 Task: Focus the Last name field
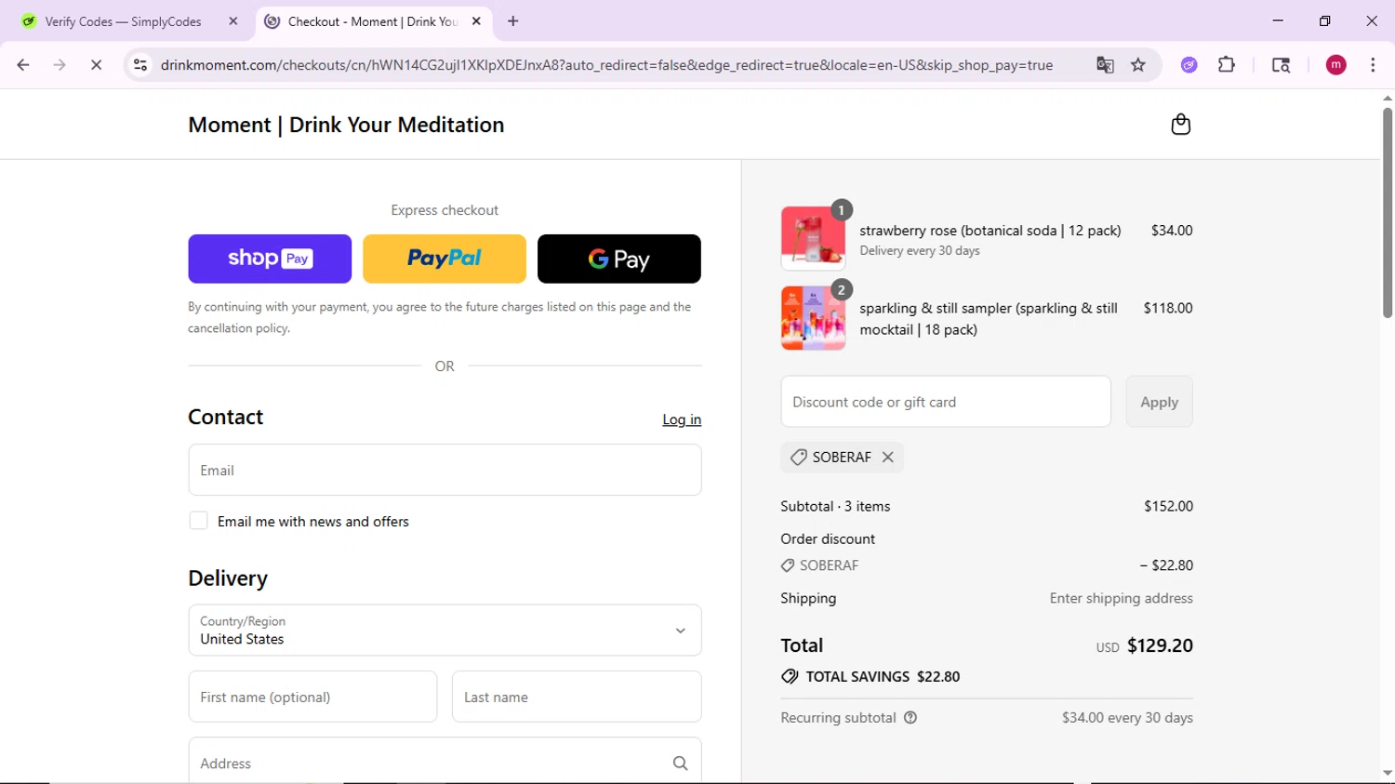pos(577,697)
